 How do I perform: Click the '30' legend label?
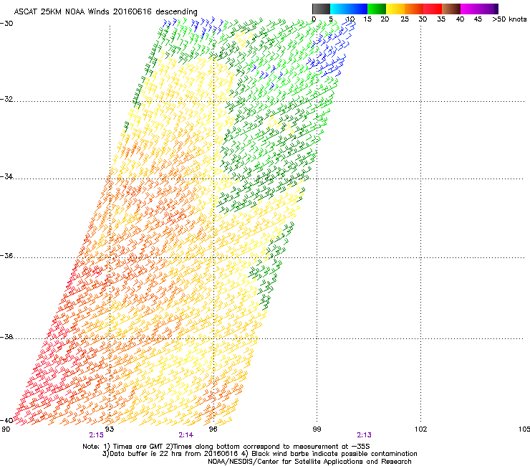point(423,19)
